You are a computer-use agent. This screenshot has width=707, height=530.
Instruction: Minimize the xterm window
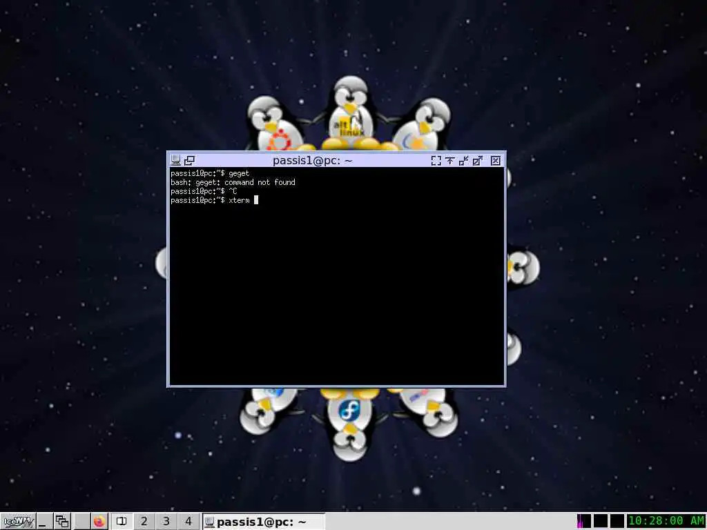click(463, 160)
